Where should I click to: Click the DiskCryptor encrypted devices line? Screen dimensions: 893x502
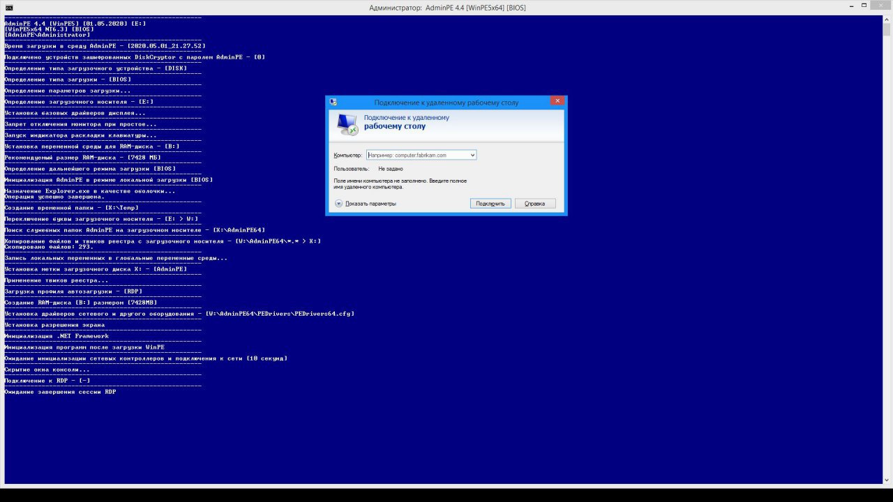click(135, 57)
